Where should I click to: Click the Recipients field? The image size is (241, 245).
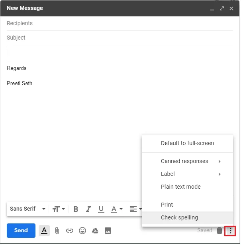[x=120, y=23]
